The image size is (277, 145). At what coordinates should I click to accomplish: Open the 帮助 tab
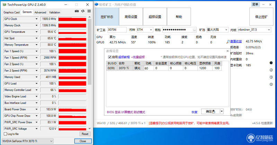pos(179,17)
